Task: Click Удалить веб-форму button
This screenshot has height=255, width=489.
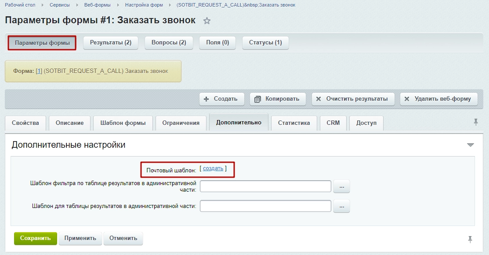Action: 439,99
